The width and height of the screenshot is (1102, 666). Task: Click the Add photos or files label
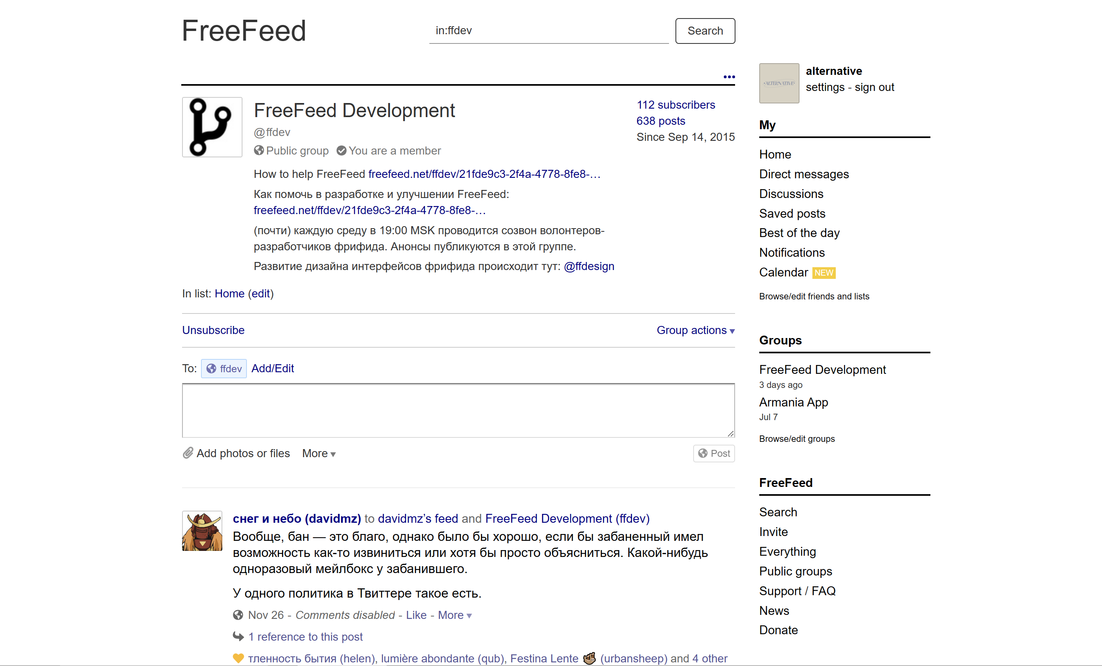(243, 453)
